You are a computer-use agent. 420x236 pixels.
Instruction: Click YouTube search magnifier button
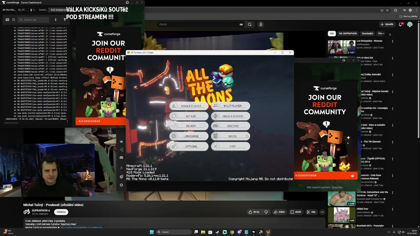250,24
